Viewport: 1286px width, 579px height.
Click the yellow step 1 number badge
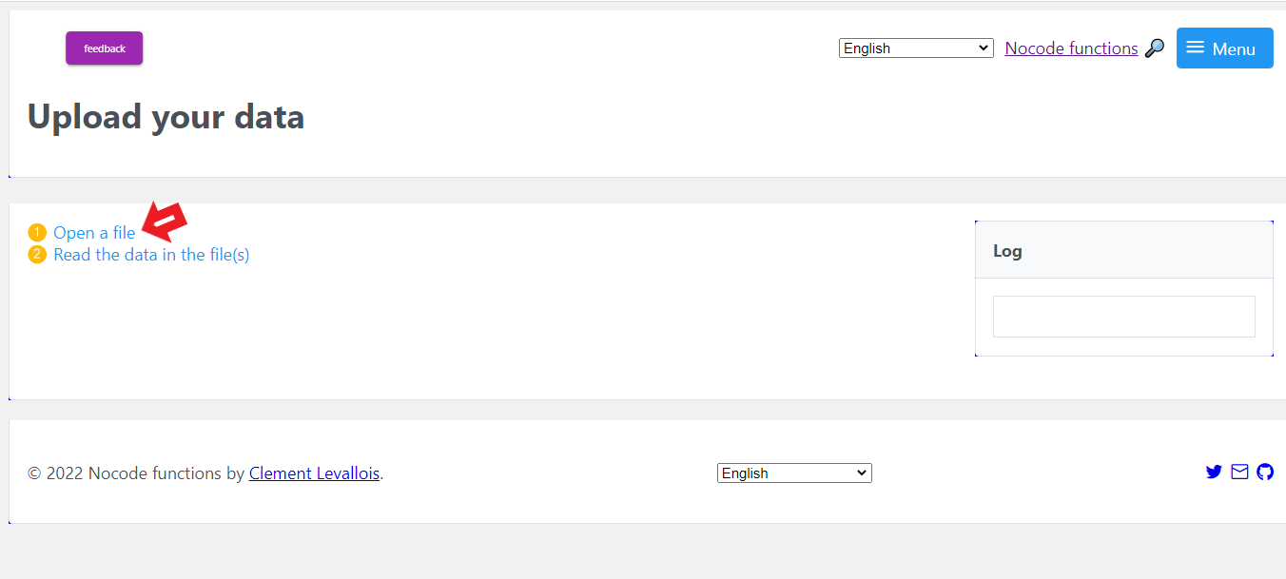click(37, 233)
